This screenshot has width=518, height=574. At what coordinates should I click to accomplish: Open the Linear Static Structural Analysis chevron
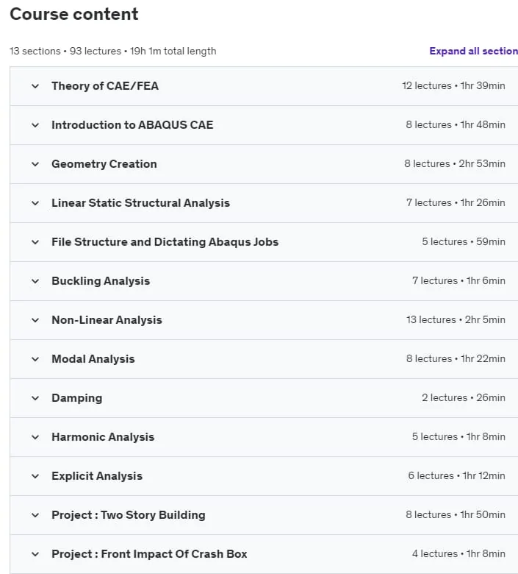pos(35,203)
